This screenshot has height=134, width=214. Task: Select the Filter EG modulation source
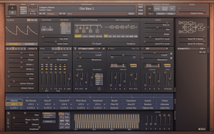[114, 104]
